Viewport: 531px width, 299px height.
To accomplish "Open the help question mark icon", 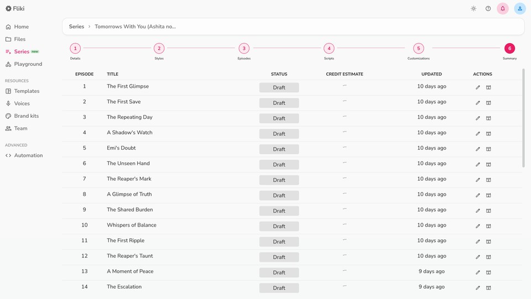I will click(x=488, y=9).
